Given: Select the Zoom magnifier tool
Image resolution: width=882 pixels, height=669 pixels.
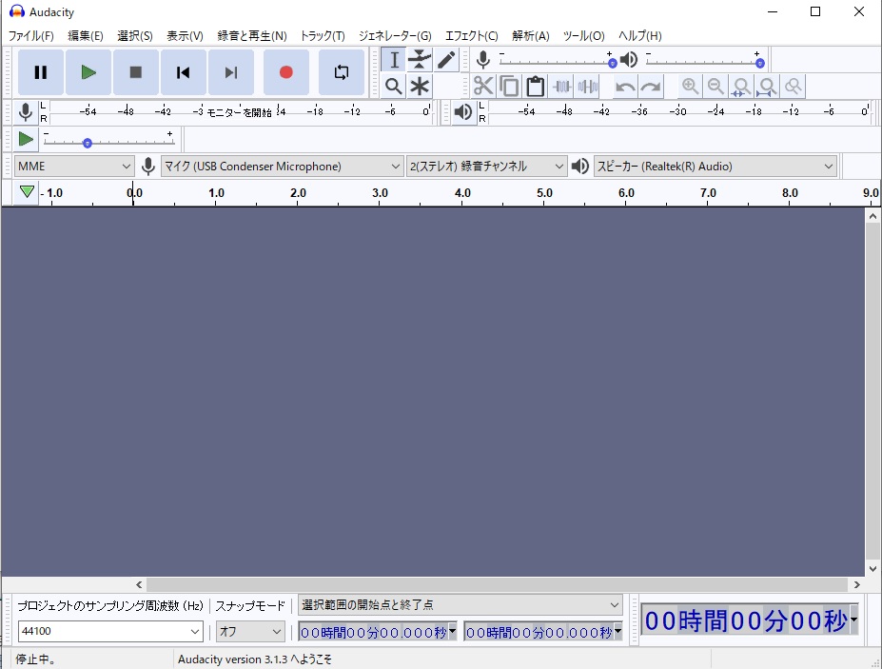Looking at the screenshot, I should [x=394, y=87].
